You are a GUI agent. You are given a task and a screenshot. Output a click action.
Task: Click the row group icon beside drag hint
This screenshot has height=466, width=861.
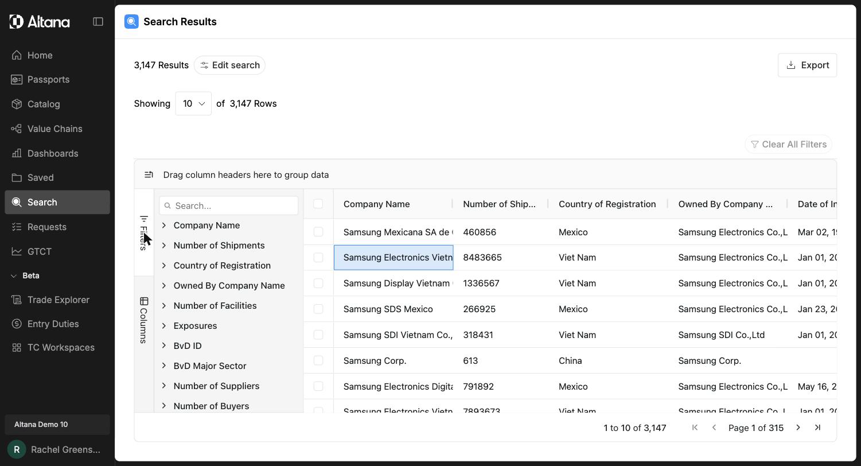coord(149,174)
